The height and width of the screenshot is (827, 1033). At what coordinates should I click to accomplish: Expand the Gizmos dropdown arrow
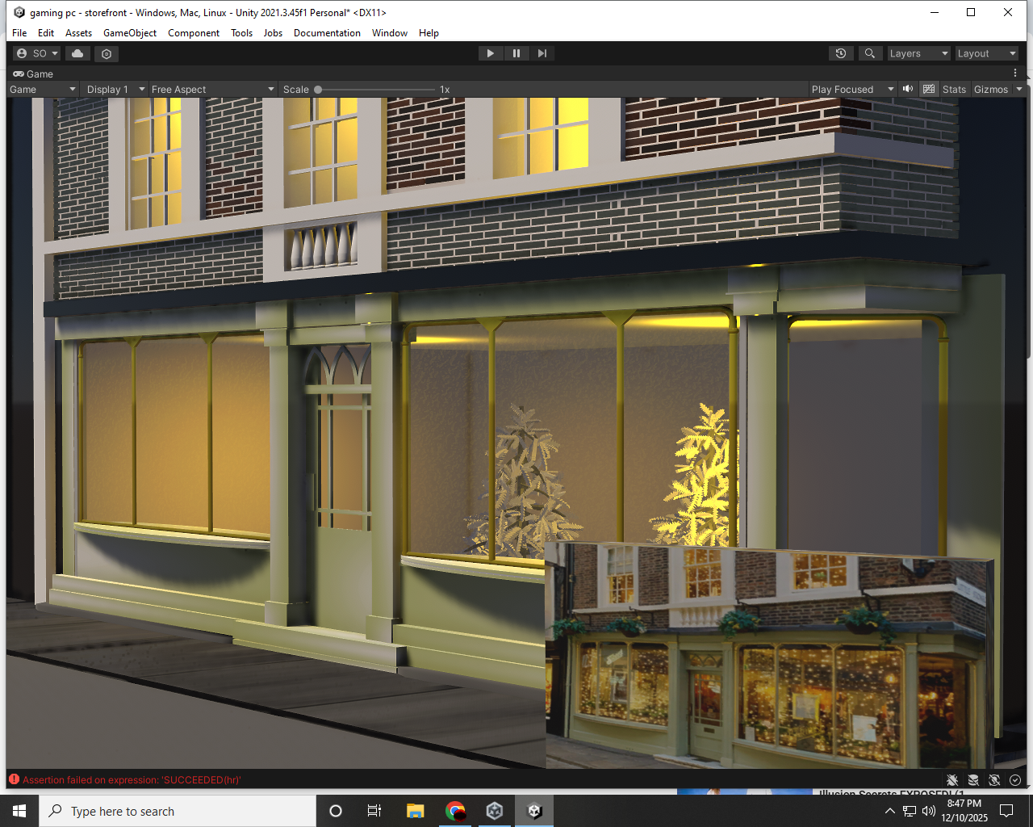(x=1018, y=90)
